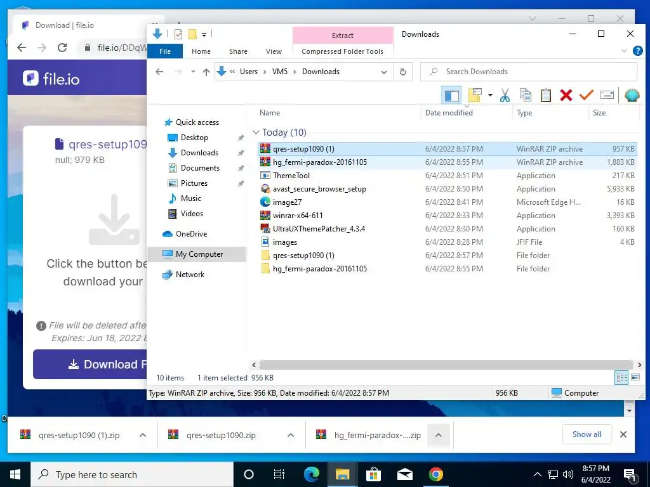Switch to large thumbnails view in status bar
The width and height of the screenshot is (650, 487).
click(x=635, y=378)
